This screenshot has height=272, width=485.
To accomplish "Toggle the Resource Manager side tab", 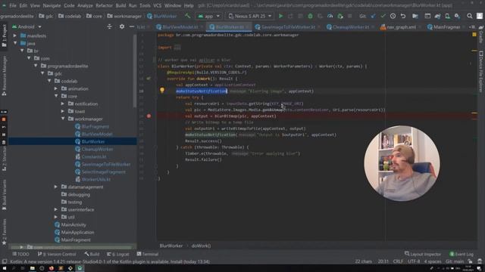I will pyautogui.click(x=4, y=76).
